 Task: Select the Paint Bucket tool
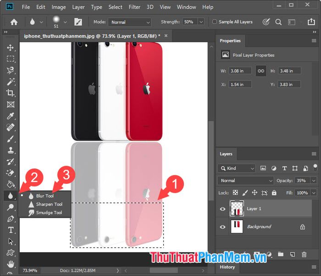click(11, 184)
